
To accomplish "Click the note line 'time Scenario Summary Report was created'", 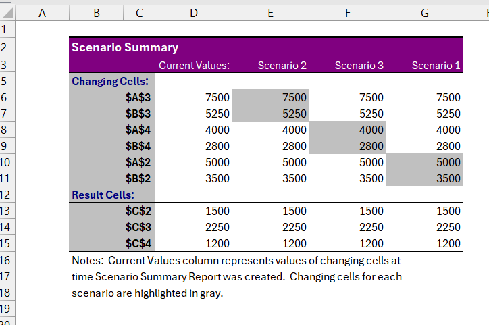I will click(x=236, y=276).
